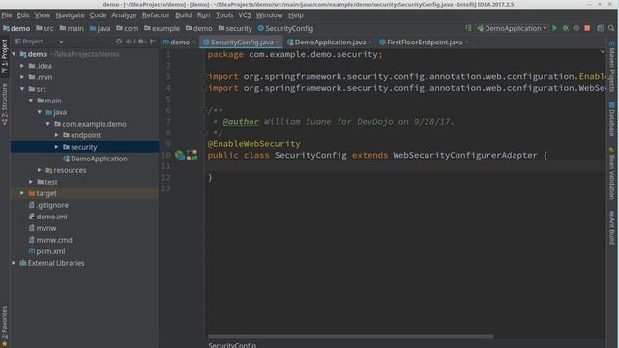Viewport: 619px width, 348px height.
Task: Hide the Project tool window
Action: (x=153, y=42)
